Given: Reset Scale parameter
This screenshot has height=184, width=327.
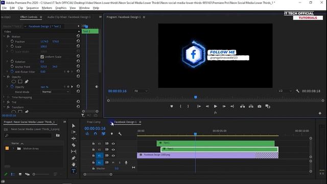Looking at the screenshot, I should point(78,46).
